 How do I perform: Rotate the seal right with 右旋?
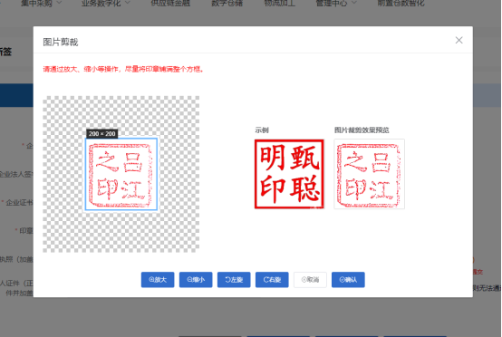[x=272, y=280]
